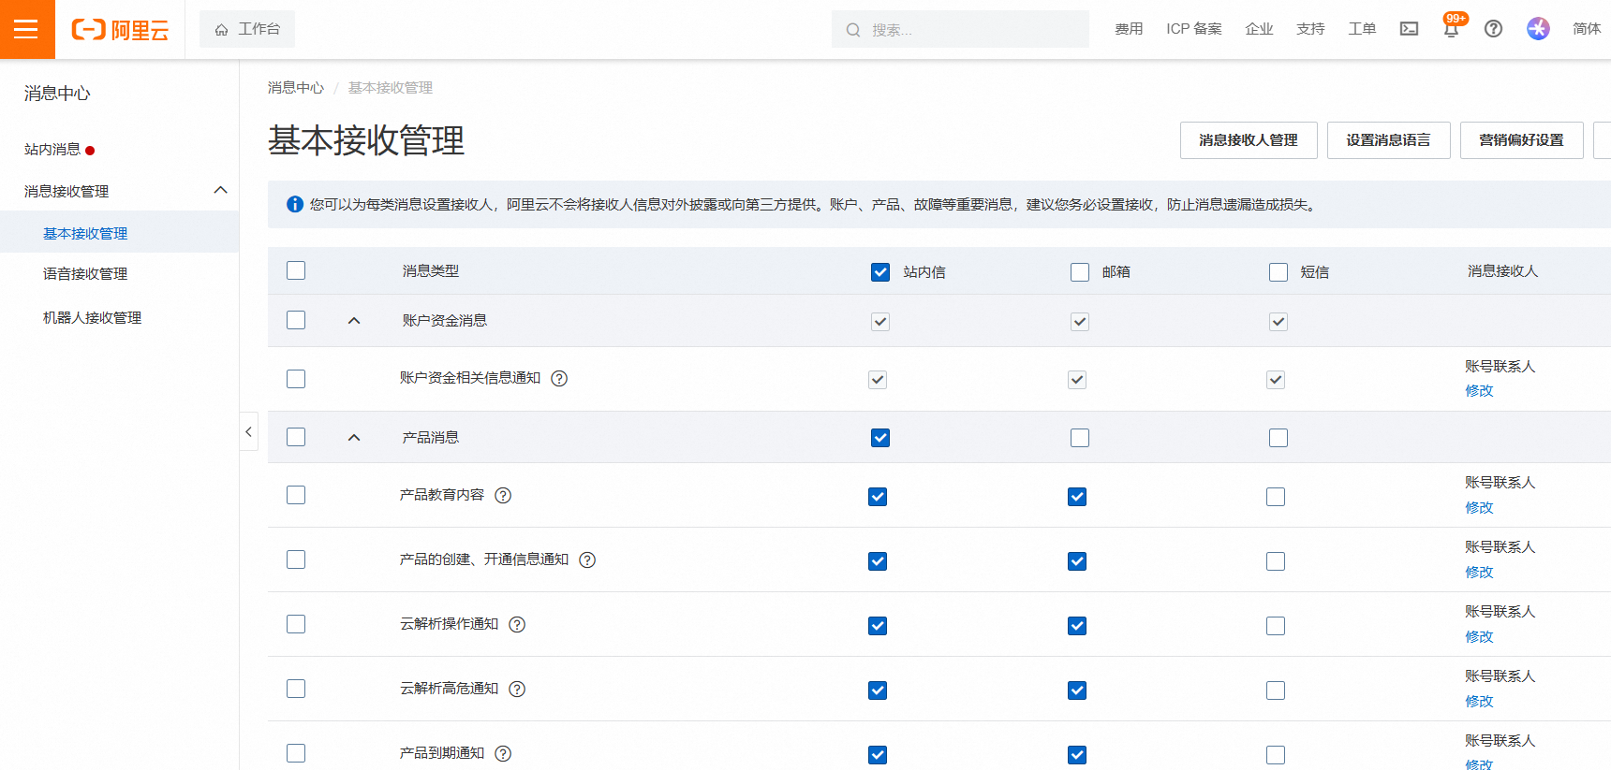Open the Cloud Shell terminal icon
1611x770 pixels.
click(1409, 29)
